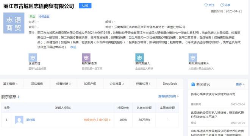
Task: Switch to the 经营状况 tab
Action: coord(143,84)
